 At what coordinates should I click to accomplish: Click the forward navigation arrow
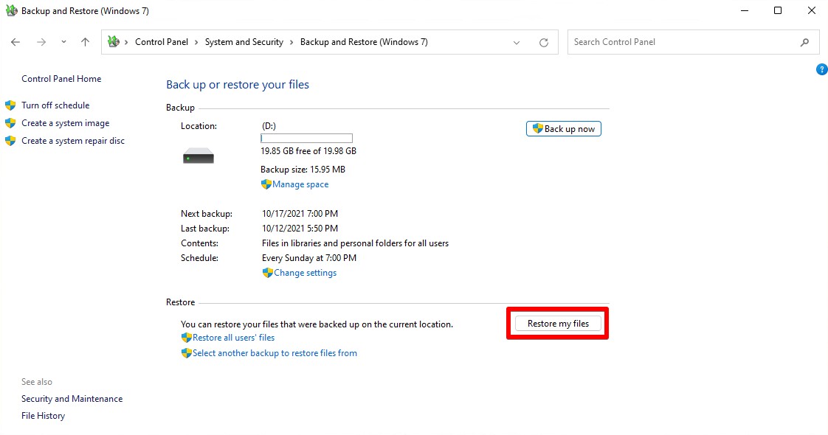point(41,42)
